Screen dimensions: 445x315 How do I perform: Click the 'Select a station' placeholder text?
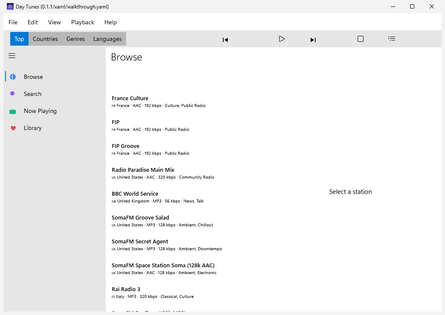(350, 191)
